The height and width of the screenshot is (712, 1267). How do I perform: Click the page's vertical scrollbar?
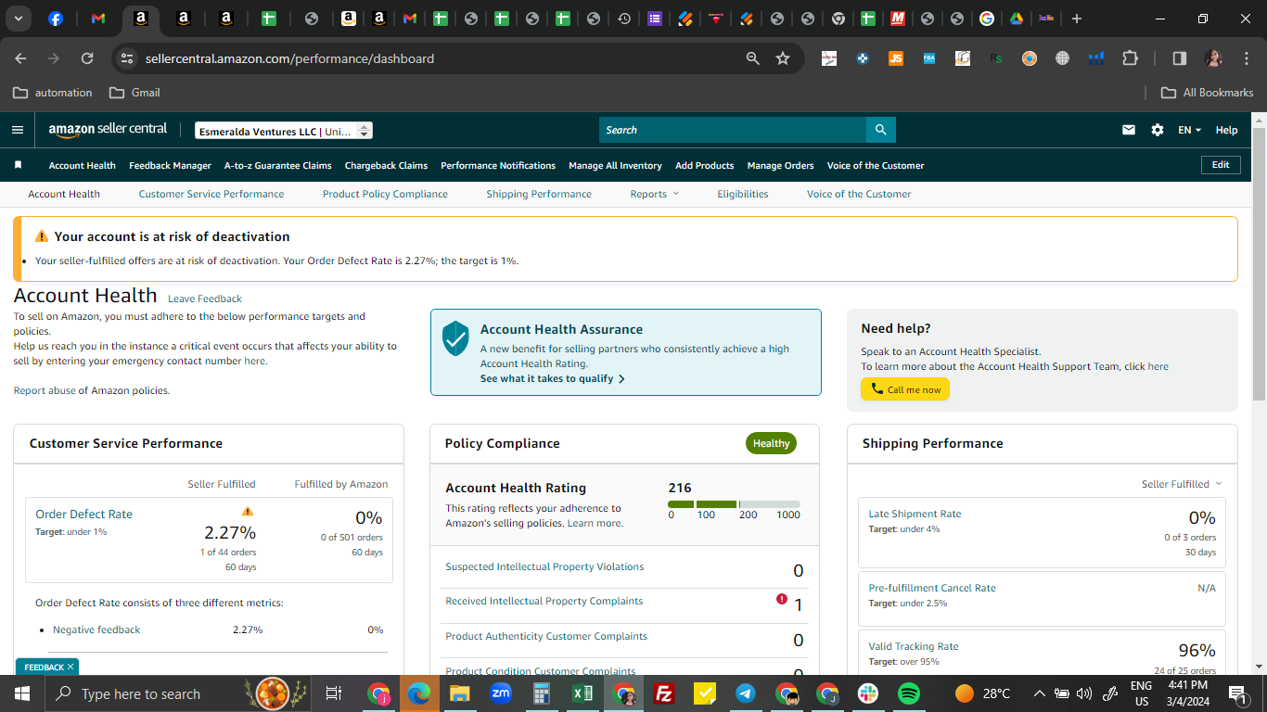1259,264
